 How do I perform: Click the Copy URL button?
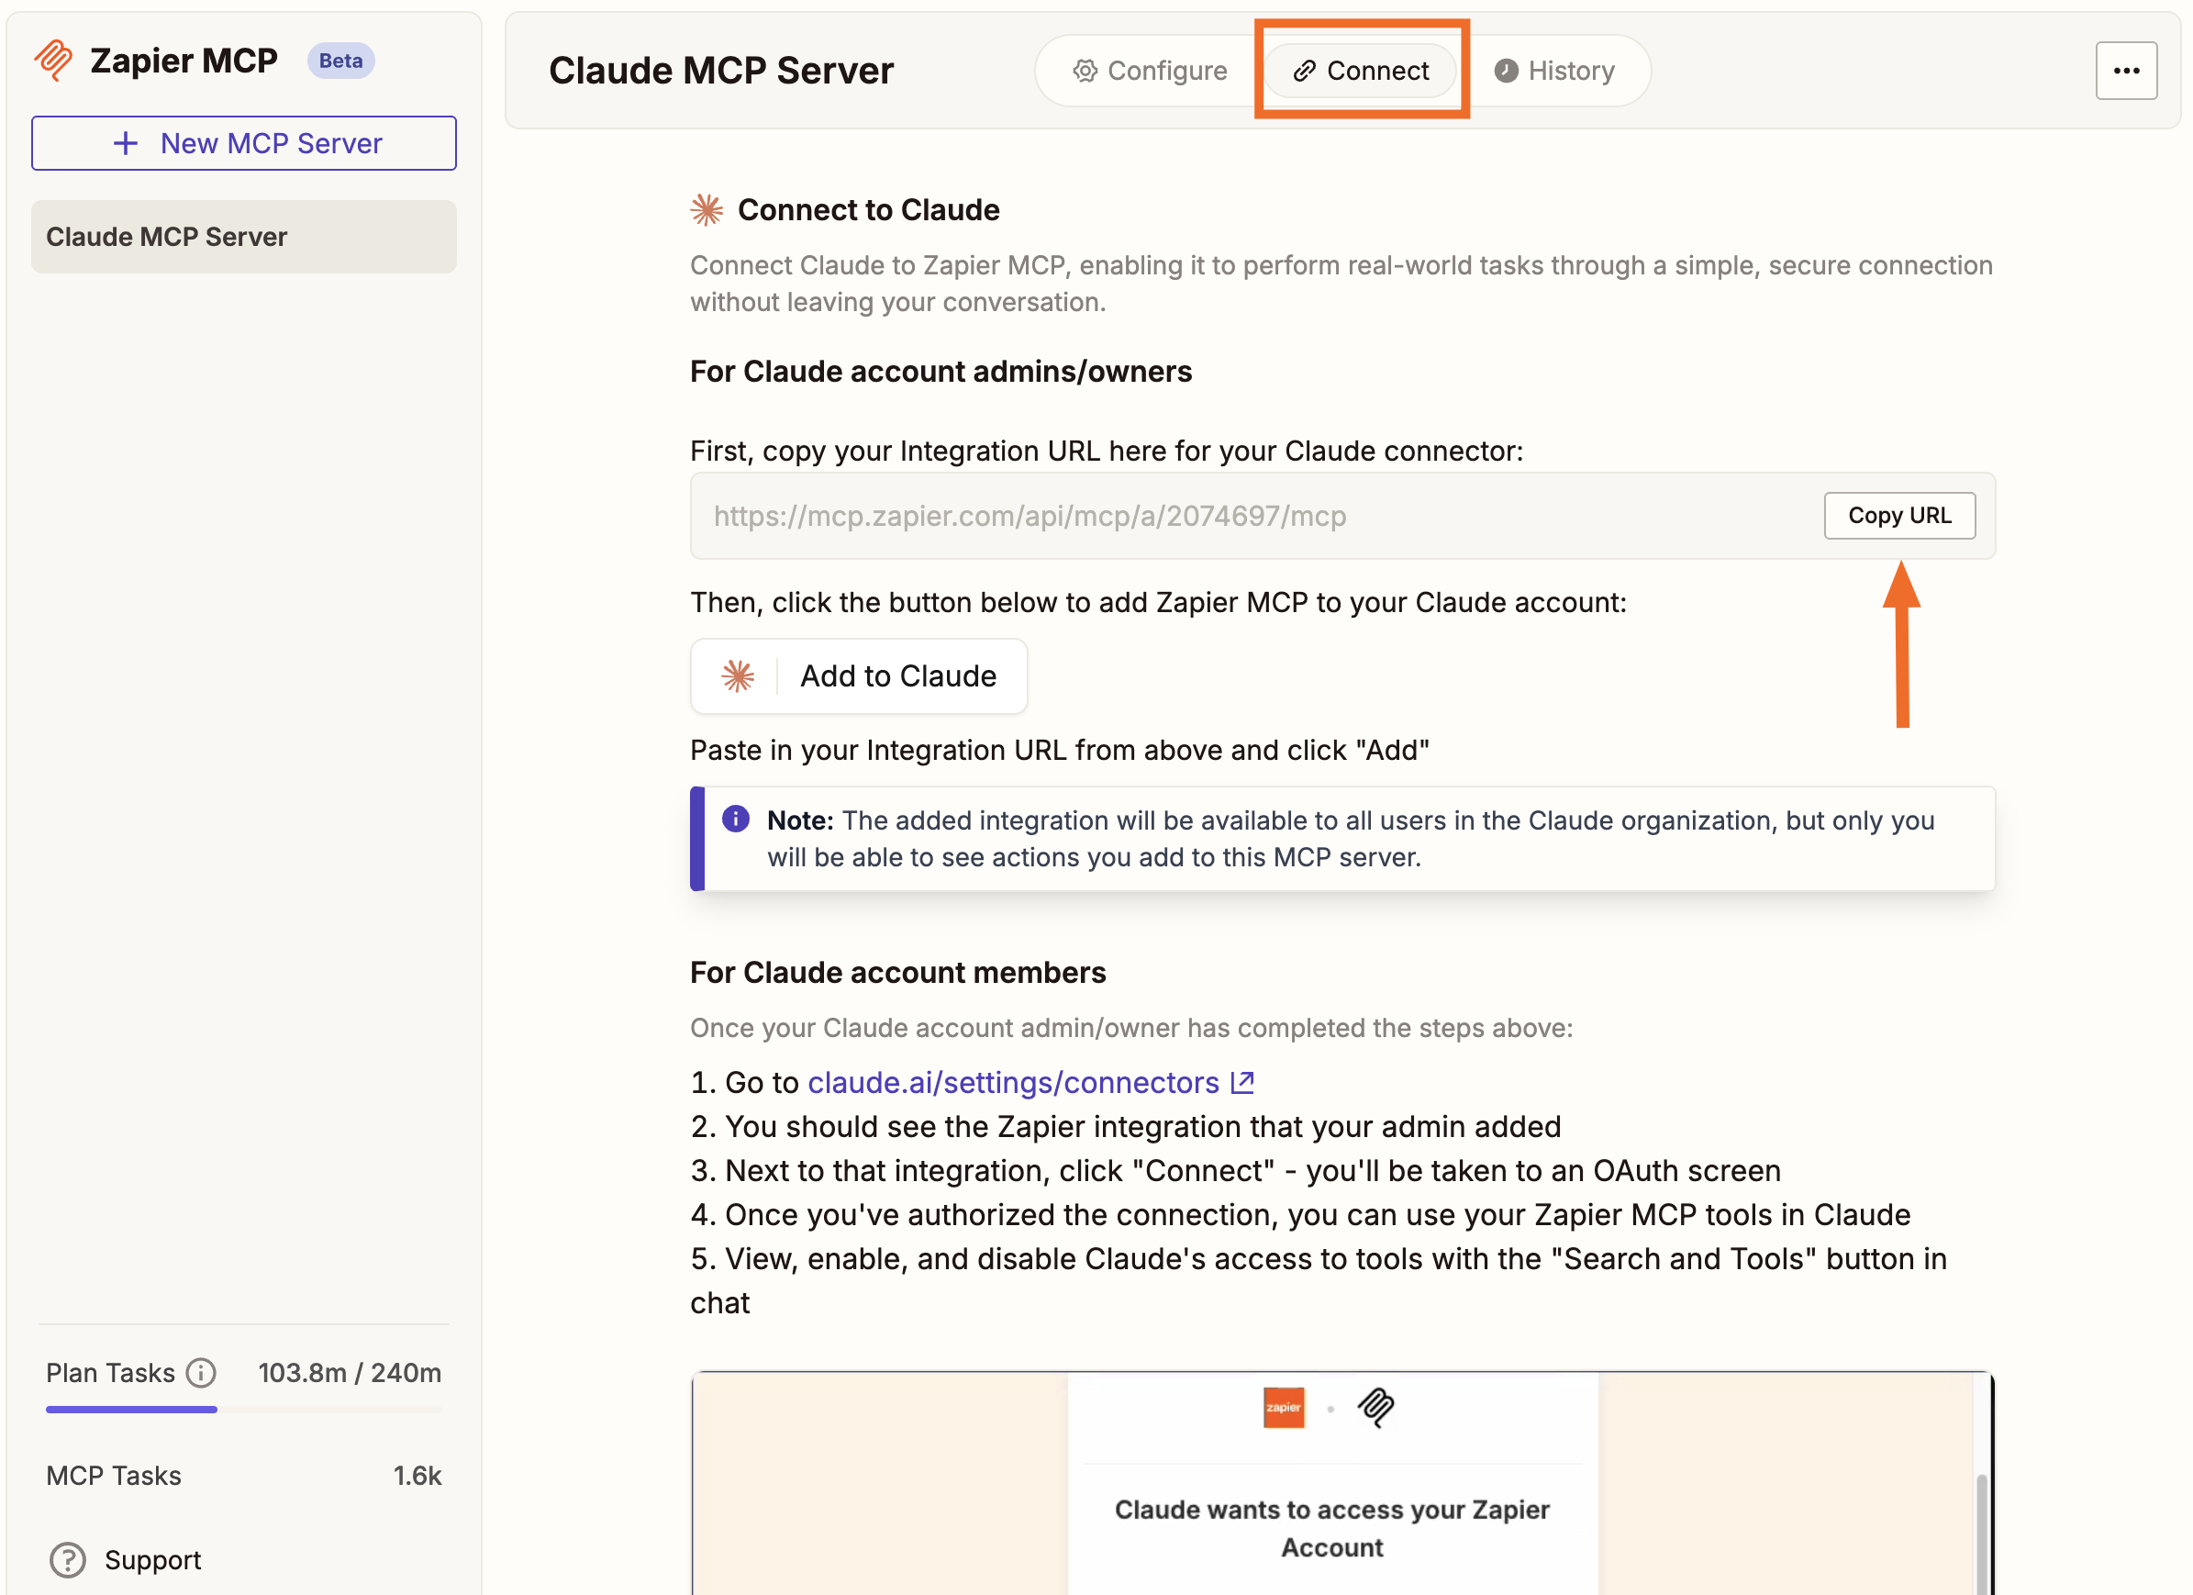click(1899, 516)
